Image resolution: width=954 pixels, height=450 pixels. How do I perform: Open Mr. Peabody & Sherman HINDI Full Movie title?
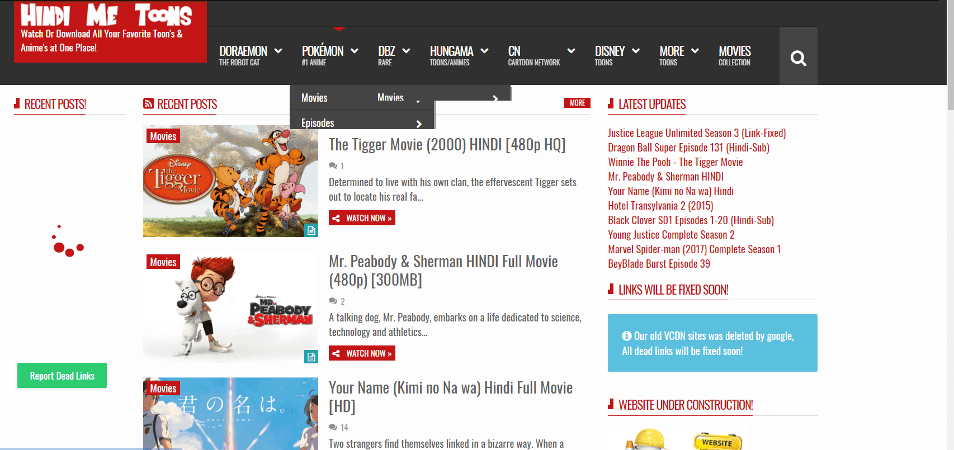[x=443, y=271]
